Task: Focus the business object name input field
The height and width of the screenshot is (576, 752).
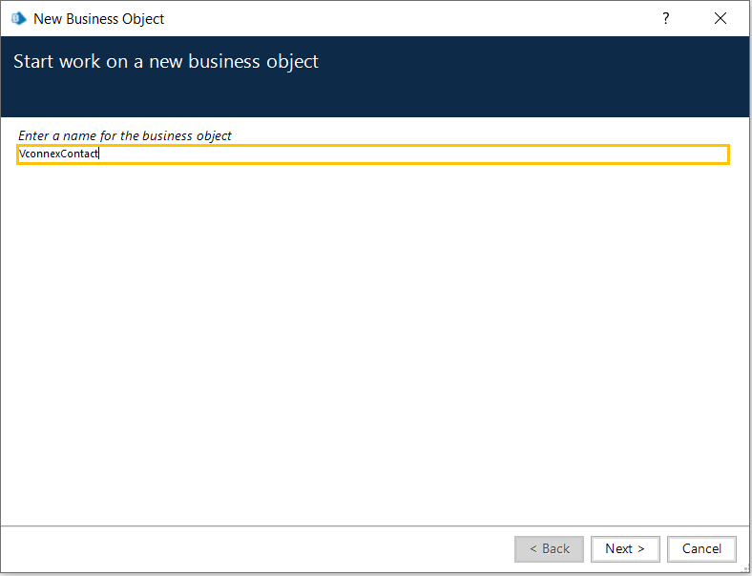Action: (372, 154)
